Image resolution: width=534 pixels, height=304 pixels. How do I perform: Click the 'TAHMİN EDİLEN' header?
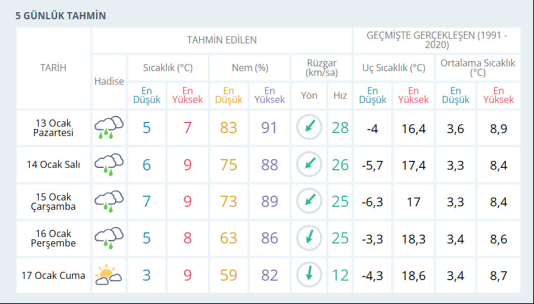222,40
